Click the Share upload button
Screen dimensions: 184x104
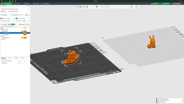[x=155, y=3]
